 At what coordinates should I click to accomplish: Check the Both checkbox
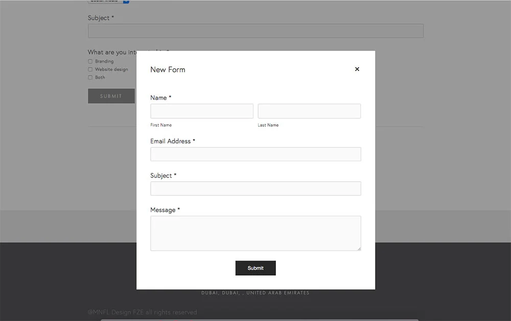point(90,78)
